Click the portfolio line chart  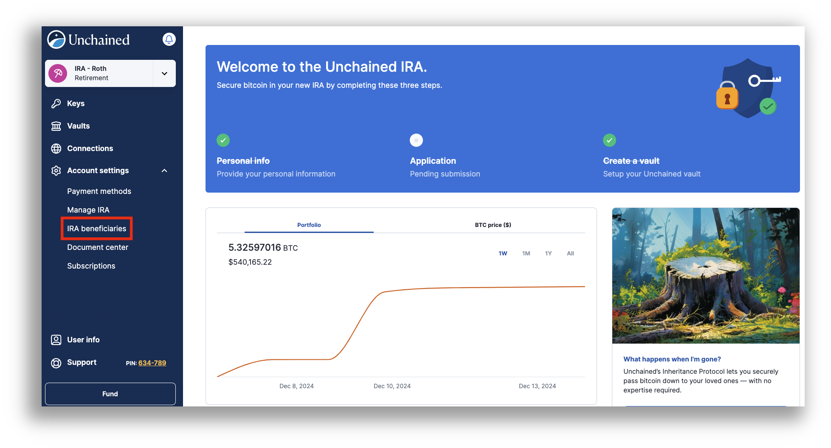click(401, 331)
